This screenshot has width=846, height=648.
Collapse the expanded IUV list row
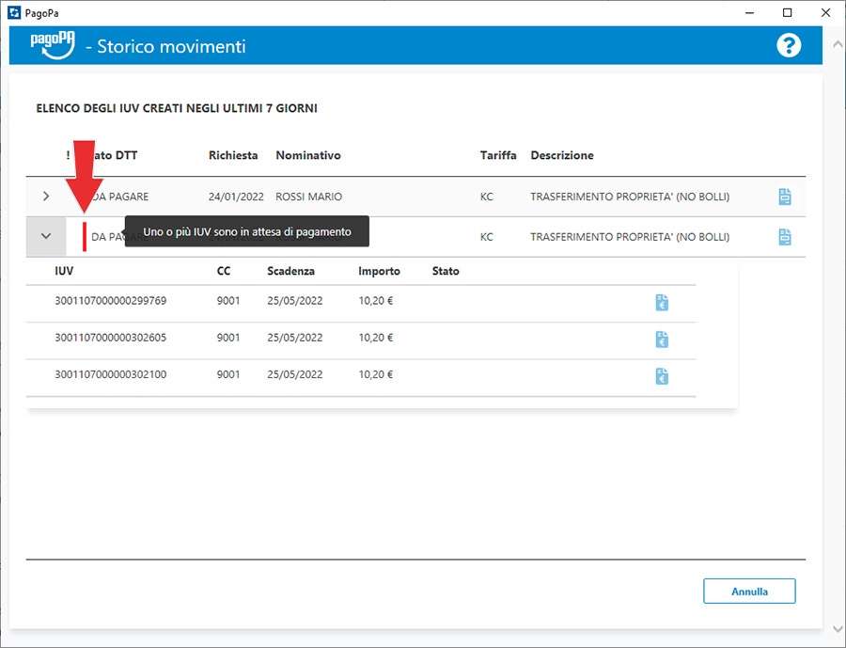tap(46, 237)
